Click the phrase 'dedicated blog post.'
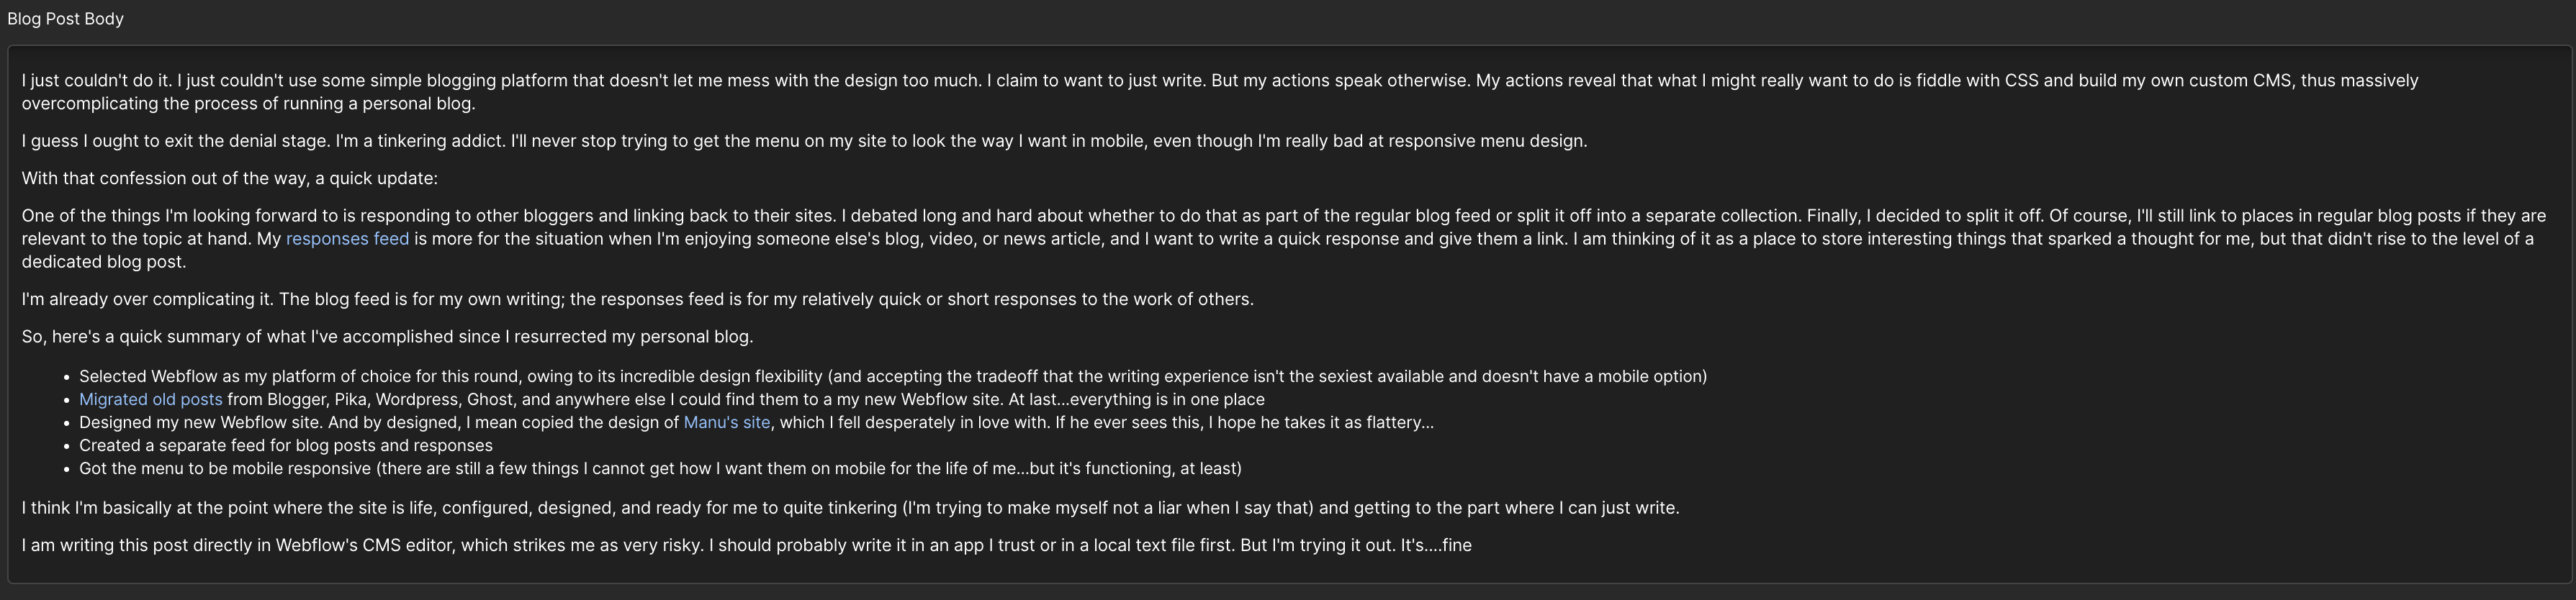The image size is (2576, 600). coord(104,262)
